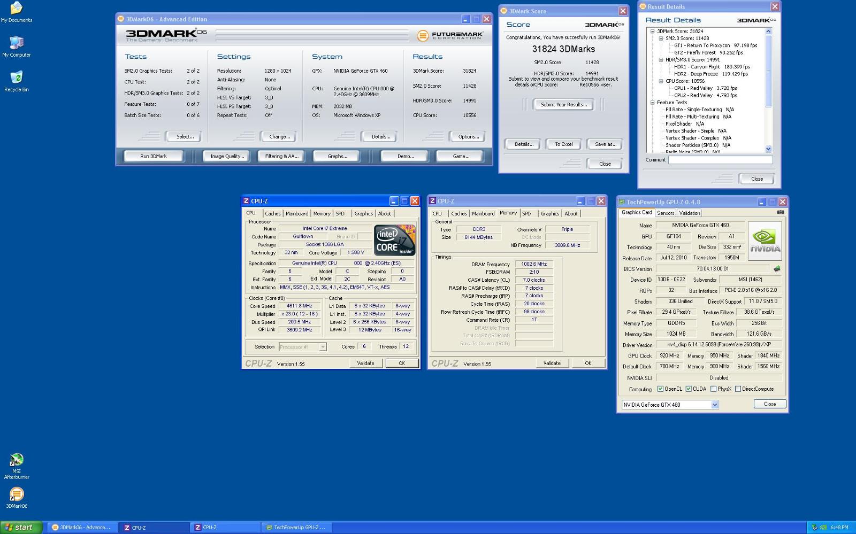This screenshot has height=534, width=856.
Task: Click Filtering & AA button
Action: coord(281,156)
